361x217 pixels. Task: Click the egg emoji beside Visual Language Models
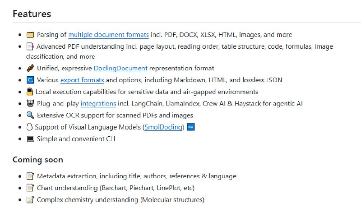(29, 127)
